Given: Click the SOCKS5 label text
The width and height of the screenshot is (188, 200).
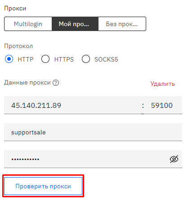Looking at the screenshot, I should tap(106, 59).
